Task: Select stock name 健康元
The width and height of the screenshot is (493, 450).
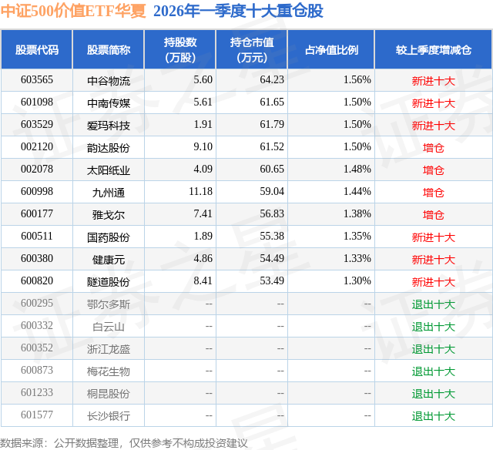Action: 109,260
